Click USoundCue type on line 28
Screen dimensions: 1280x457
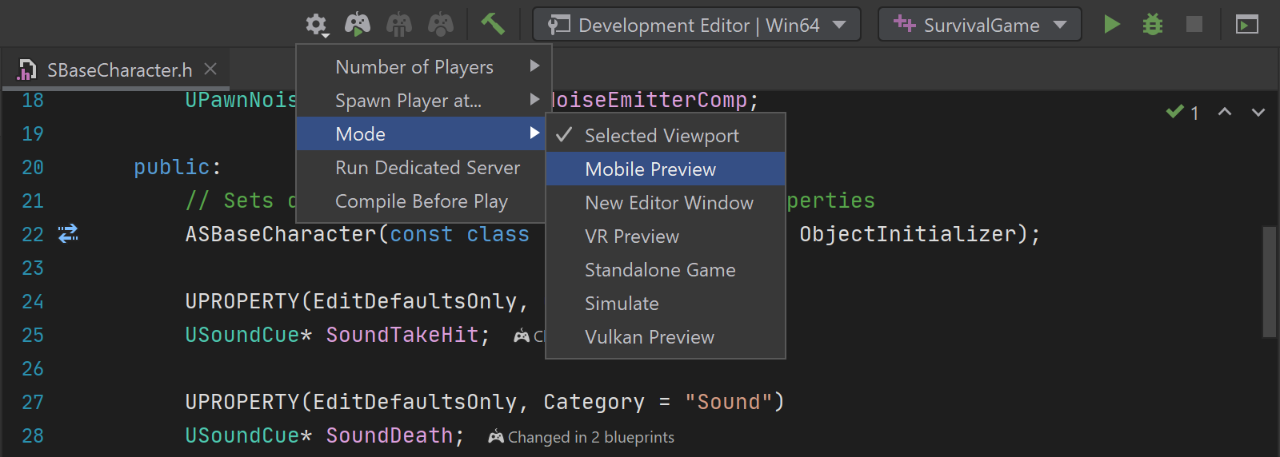click(242, 435)
